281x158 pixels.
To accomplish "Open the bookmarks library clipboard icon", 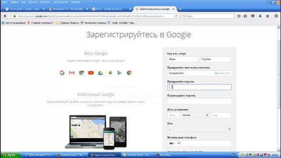I will click(x=245, y=16).
